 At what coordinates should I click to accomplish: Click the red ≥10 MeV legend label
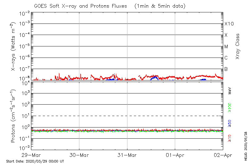point(230,138)
